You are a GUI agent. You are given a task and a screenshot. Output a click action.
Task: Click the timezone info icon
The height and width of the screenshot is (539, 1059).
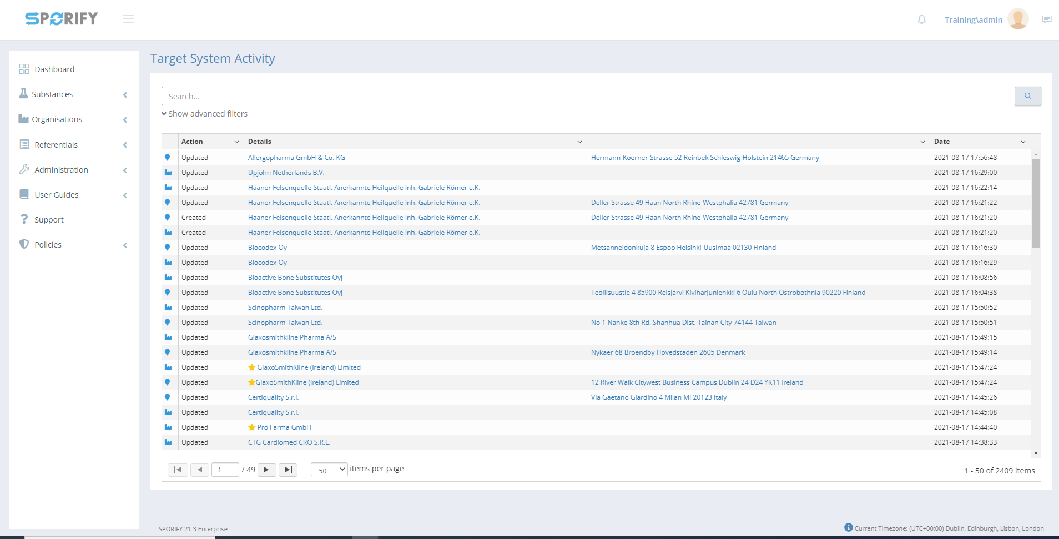[848, 527]
